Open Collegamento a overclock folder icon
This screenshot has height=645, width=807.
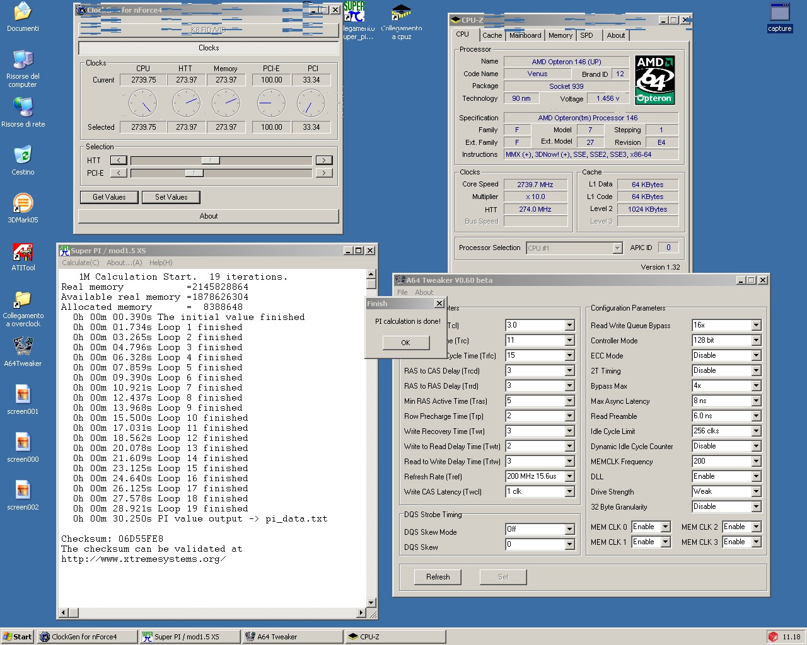tap(23, 308)
